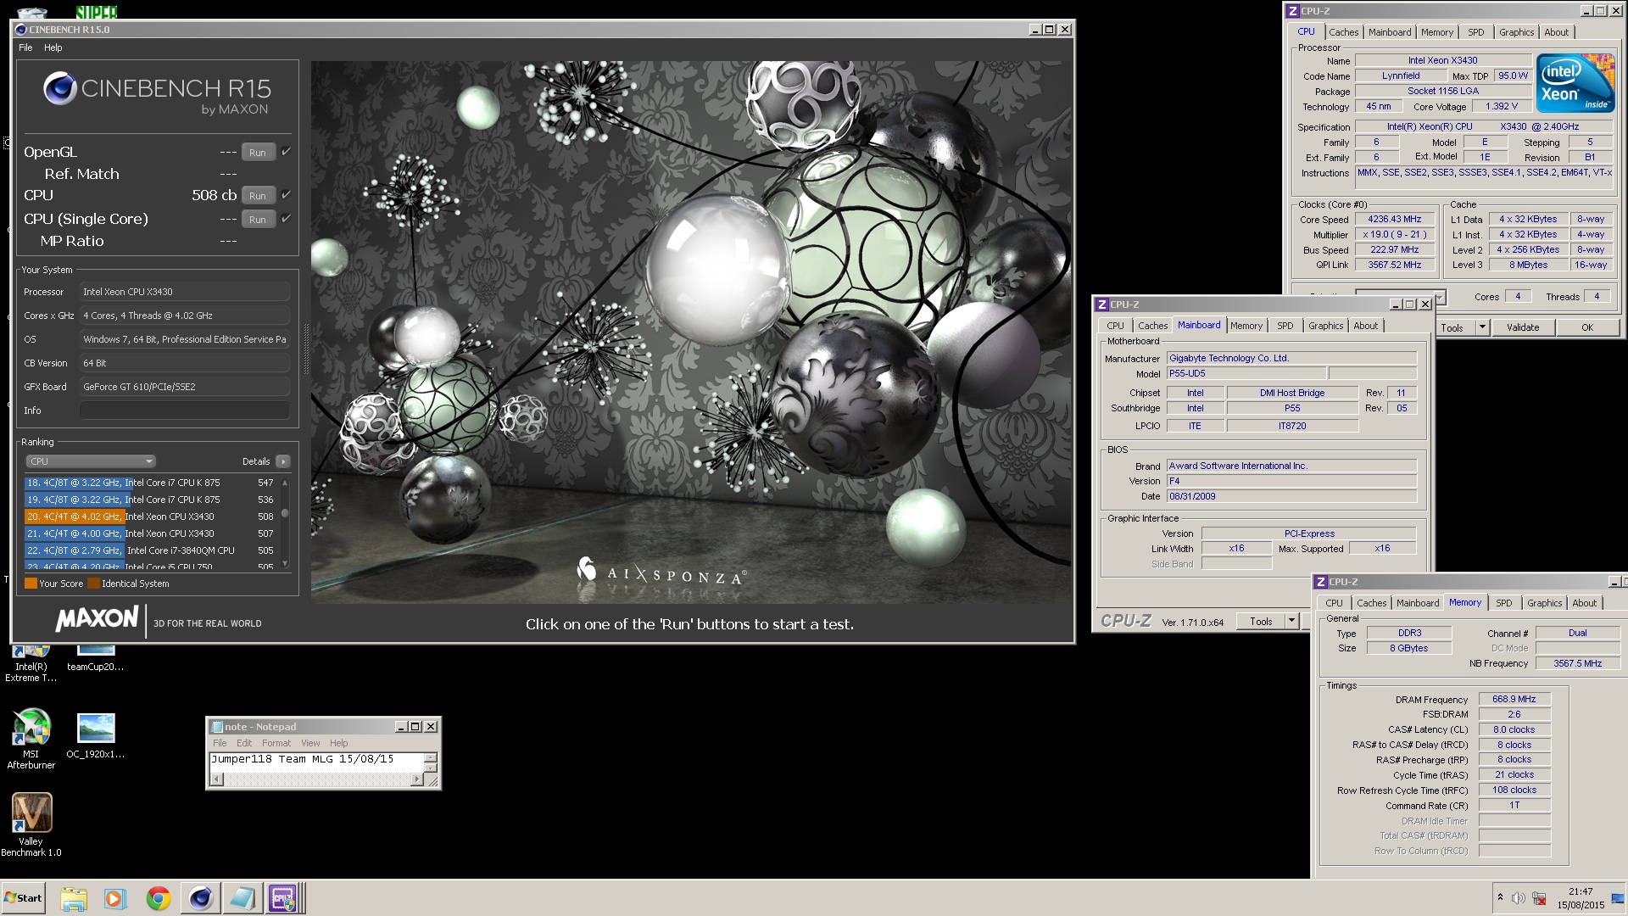
Task: Select the OC_1920x1 image file on the desktop
Action: click(x=96, y=735)
